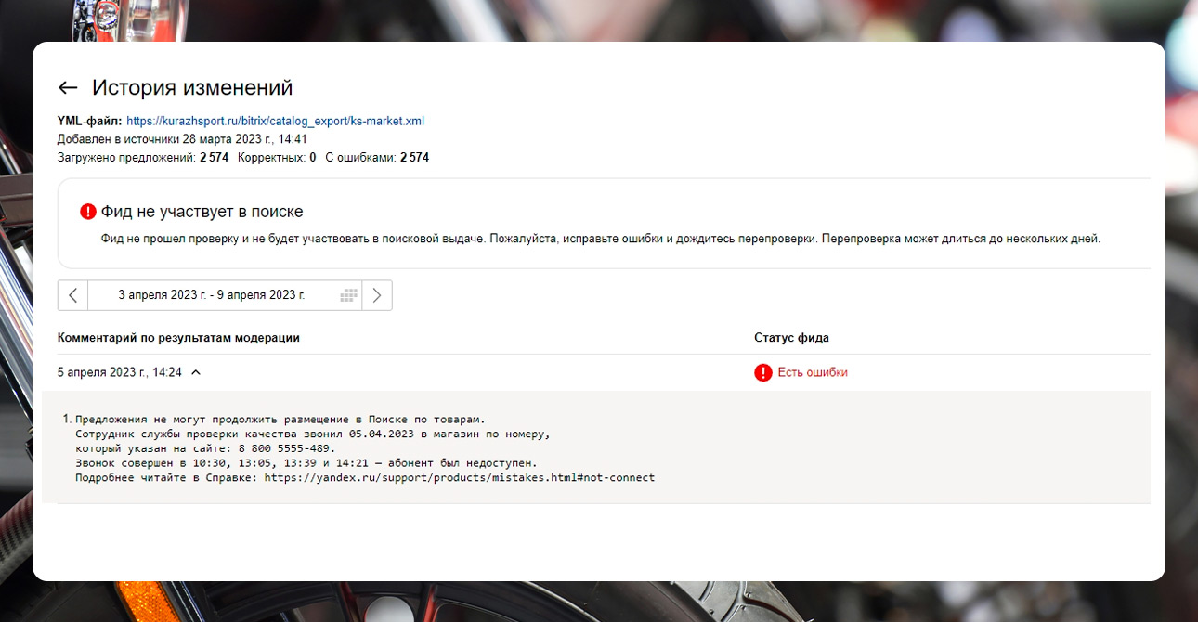
Task: Collapse the 5 апреля comment entry
Action: (195, 370)
